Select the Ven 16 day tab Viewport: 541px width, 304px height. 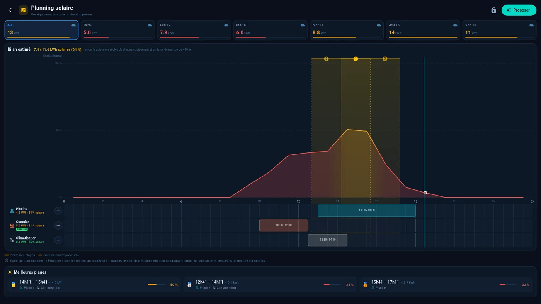tap(499, 30)
